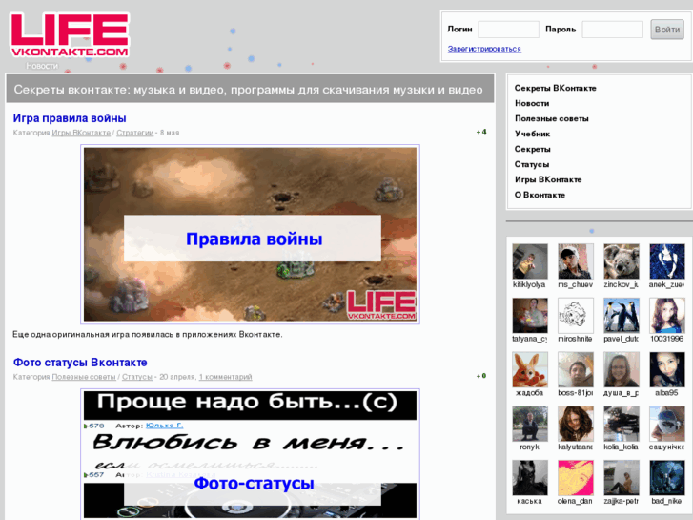Open душа_в_р user avatar
Screen dimensions: 693x520
click(x=622, y=370)
